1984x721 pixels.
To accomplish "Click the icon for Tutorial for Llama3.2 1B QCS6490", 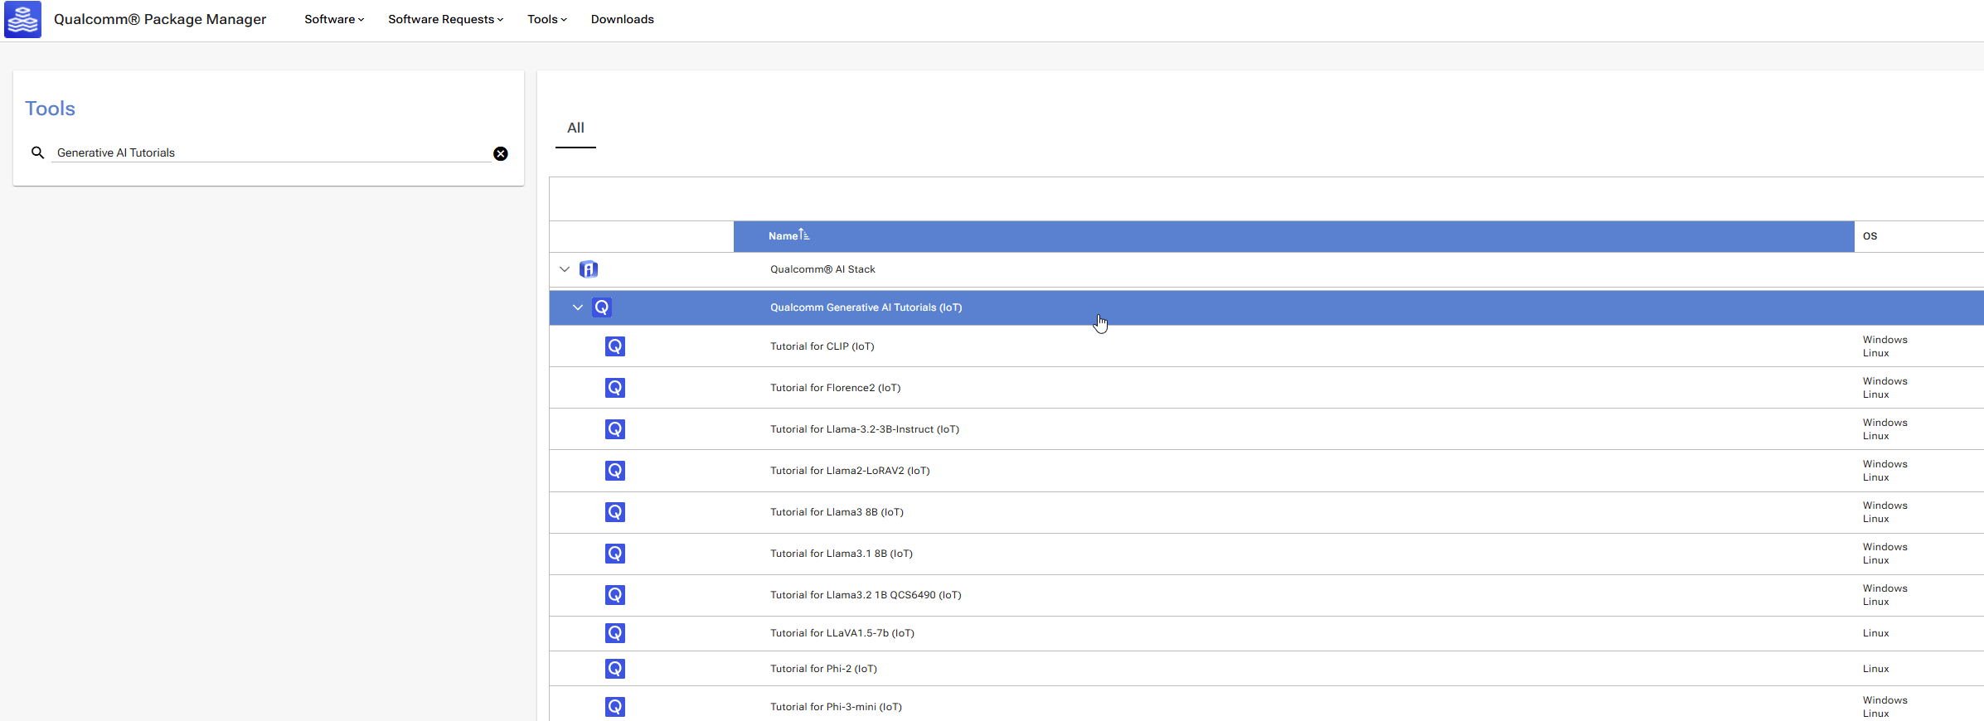I will pos(615,595).
